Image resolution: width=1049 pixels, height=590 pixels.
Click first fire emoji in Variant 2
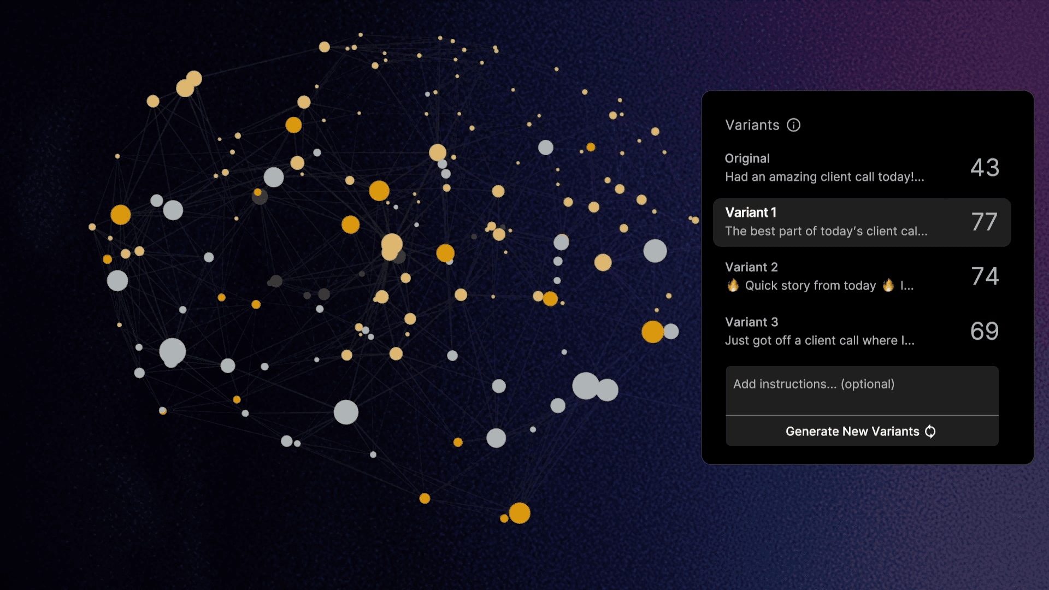733,285
